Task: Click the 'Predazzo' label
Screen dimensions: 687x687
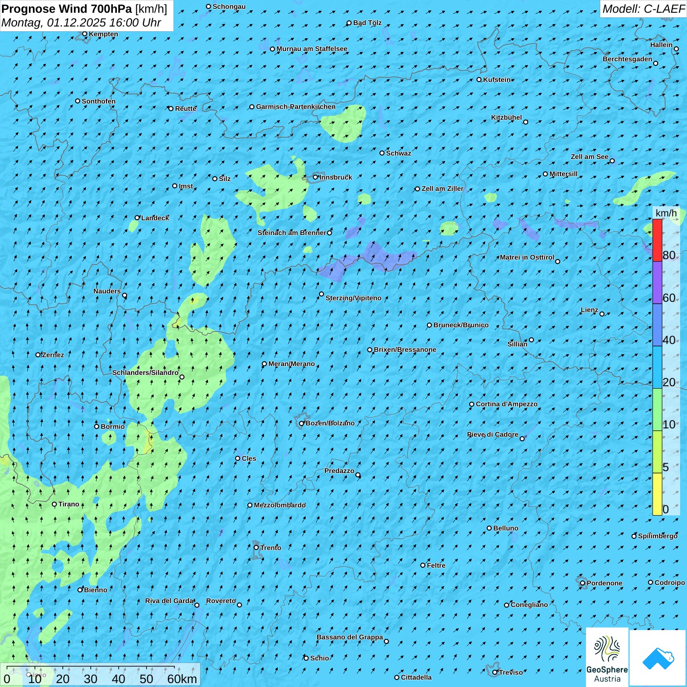Action: (340, 471)
